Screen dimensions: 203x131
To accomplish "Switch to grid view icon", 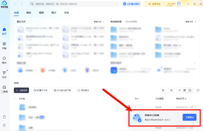I will [x=185, y=90].
